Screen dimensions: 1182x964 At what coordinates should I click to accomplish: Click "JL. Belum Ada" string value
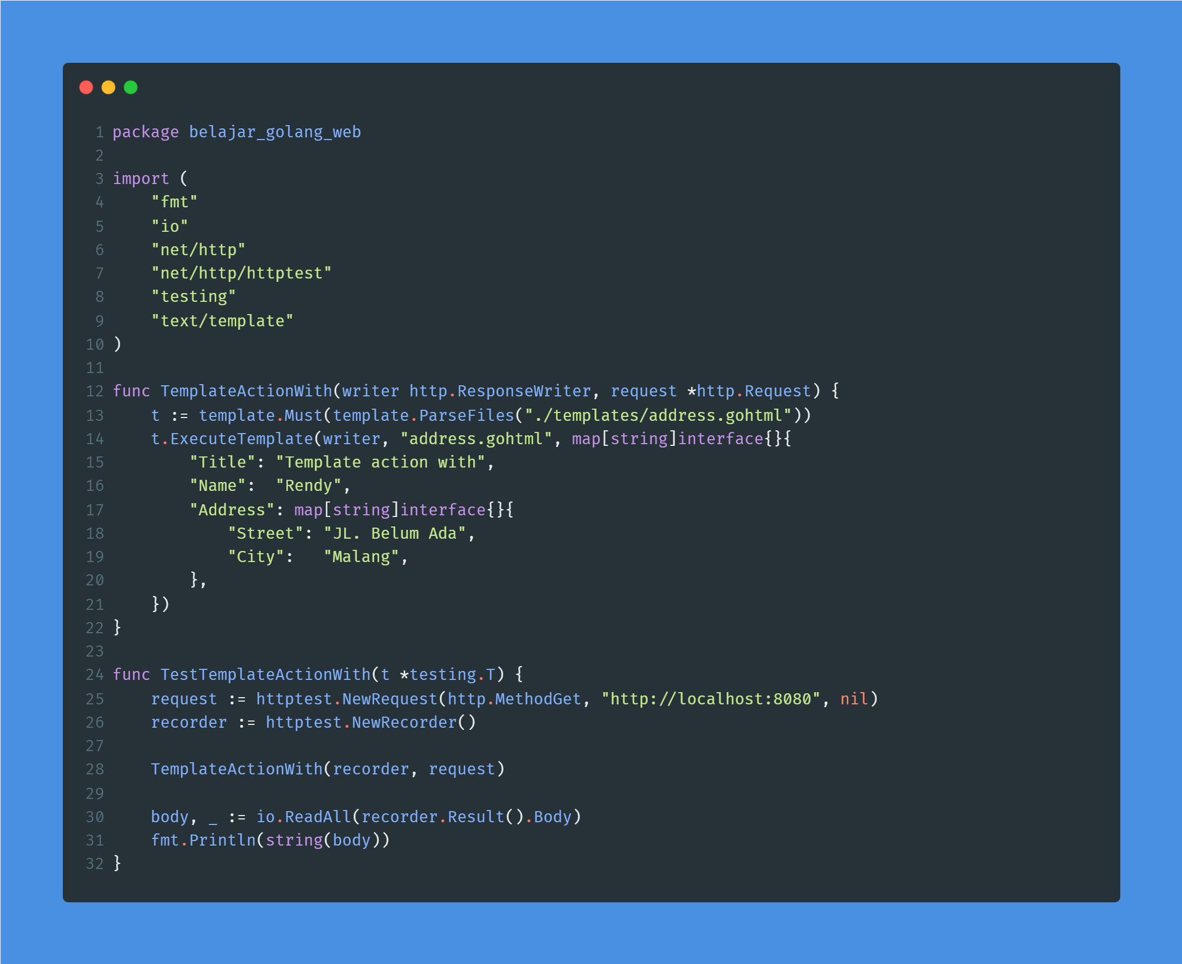point(395,533)
